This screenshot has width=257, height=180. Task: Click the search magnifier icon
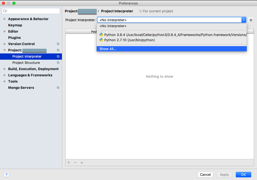(5, 11)
